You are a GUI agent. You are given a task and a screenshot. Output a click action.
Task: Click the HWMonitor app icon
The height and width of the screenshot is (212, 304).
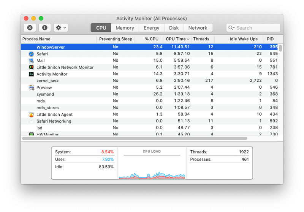[x=31, y=134]
